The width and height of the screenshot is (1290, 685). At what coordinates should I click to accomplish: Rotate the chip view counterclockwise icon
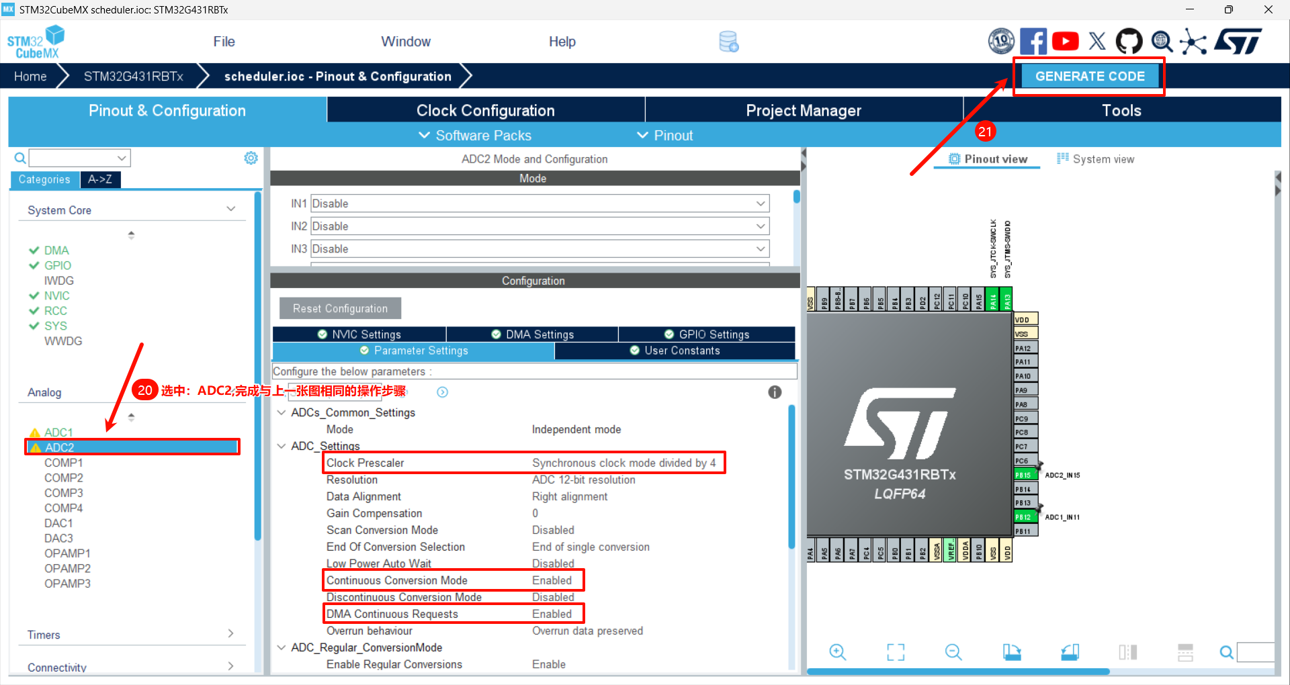click(x=1070, y=652)
